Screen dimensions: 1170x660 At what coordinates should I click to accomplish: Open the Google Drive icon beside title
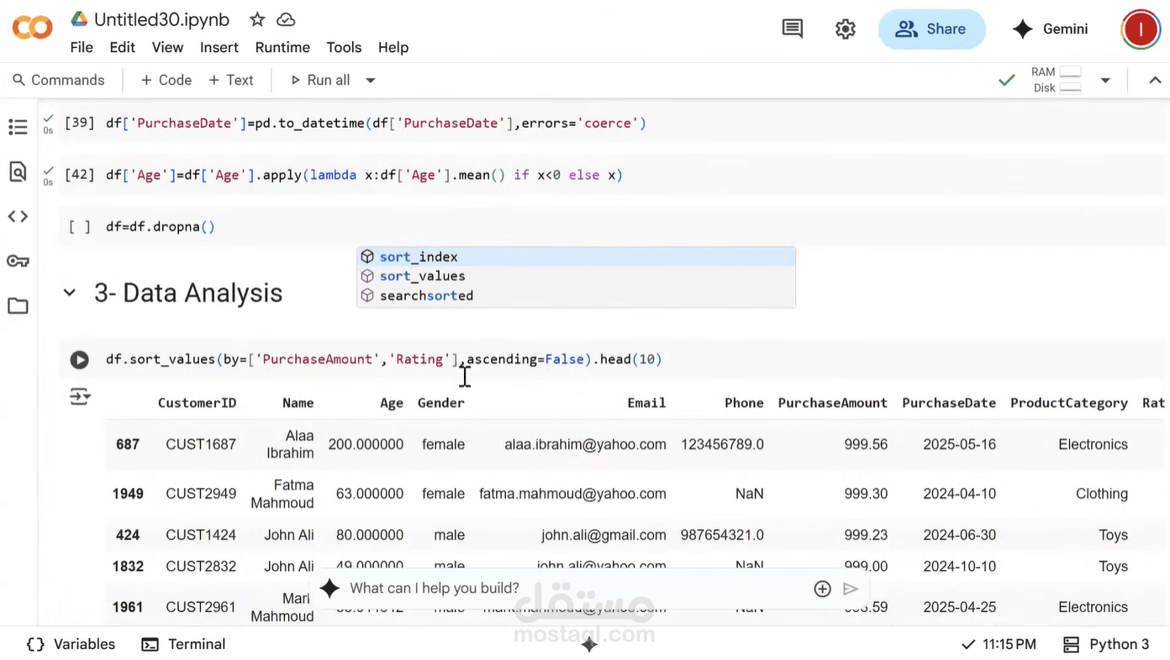tap(79, 18)
